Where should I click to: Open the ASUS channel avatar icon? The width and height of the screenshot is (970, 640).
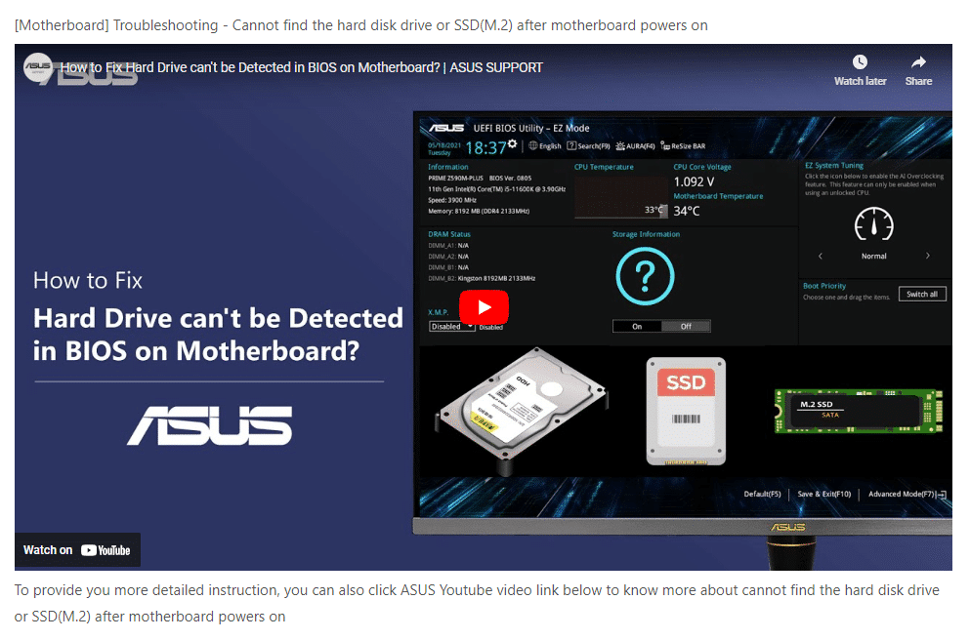click(x=38, y=67)
